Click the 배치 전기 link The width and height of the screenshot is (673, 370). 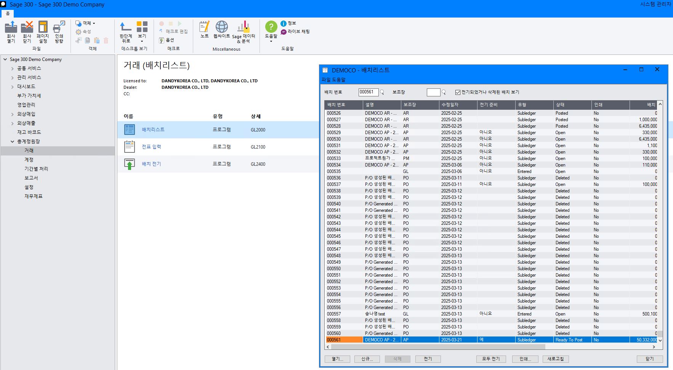(x=152, y=164)
